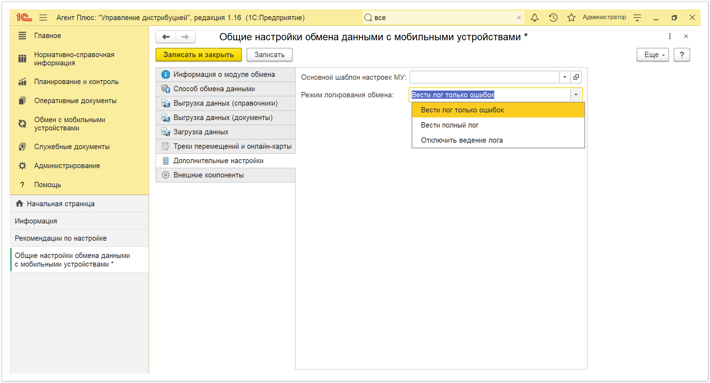Open Начальная страница item
Screen dimensions: 710x383
79,204
